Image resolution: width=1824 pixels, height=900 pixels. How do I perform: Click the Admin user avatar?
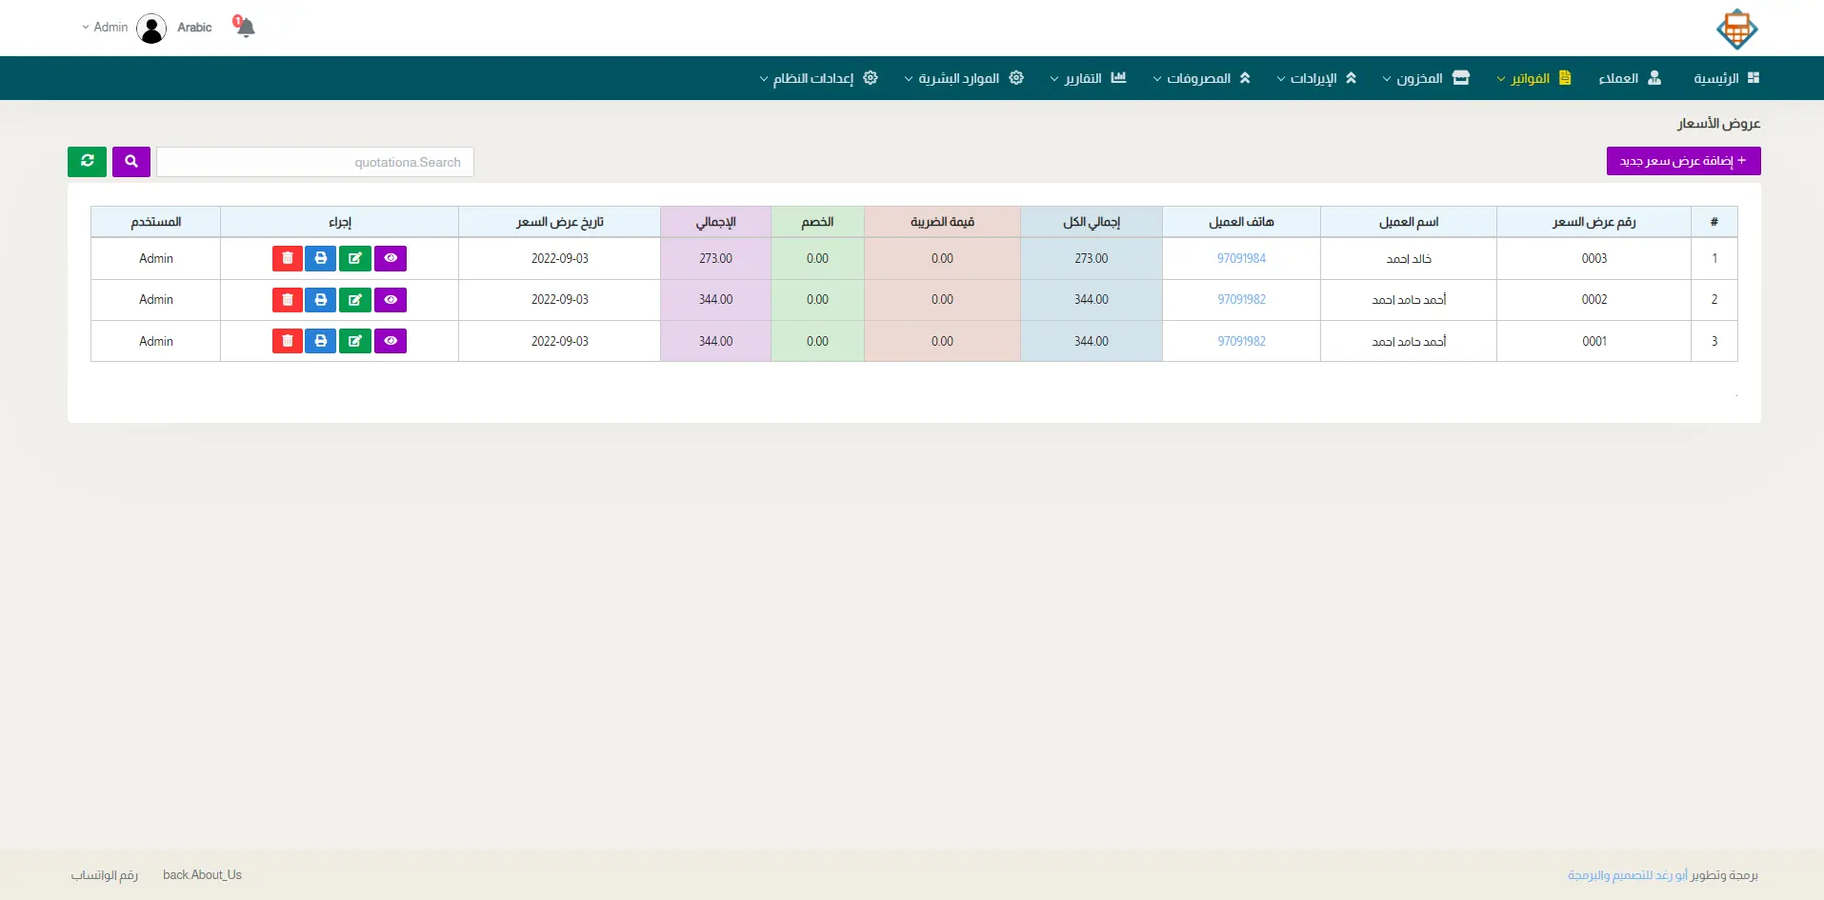click(151, 29)
